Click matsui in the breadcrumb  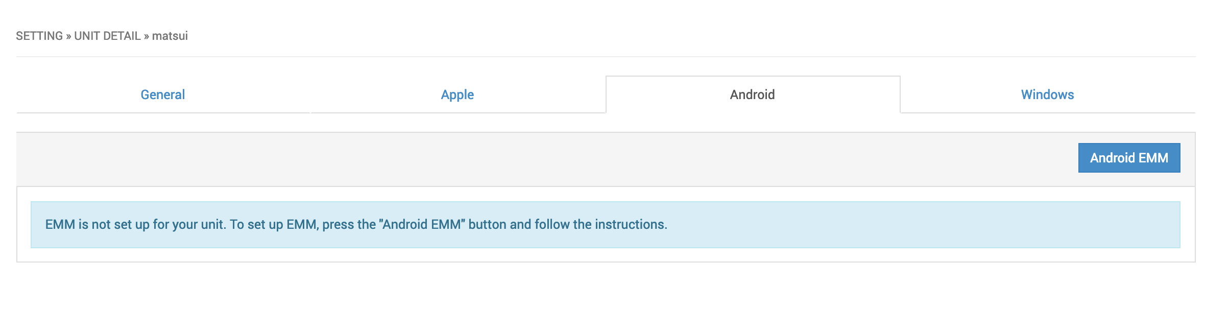(170, 36)
